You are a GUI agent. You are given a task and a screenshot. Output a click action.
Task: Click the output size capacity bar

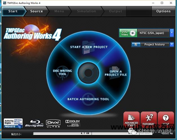pyautogui.click(x=93, y=133)
